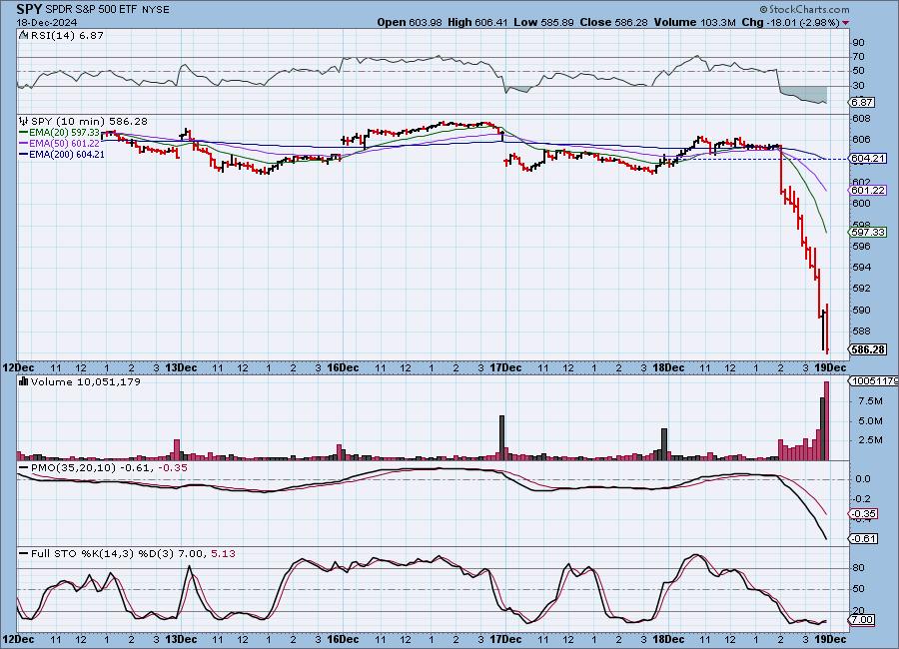Click the 6.87 RSI value tag on the right axis
Image resolution: width=899 pixels, height=649 pixels.
(863, 102)
